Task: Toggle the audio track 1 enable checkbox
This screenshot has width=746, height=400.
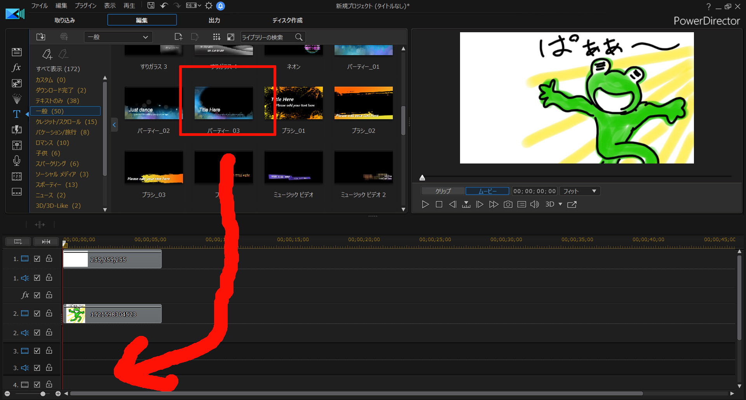Action: tap(37, 278)
